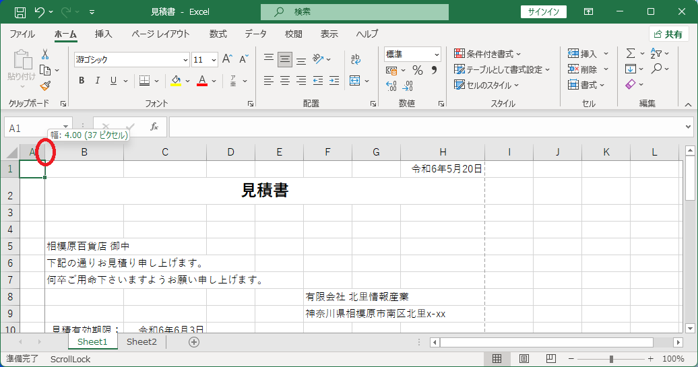Screen dimensions: 698x367
Task: Align text to the left
Action: tap(268, 81)
